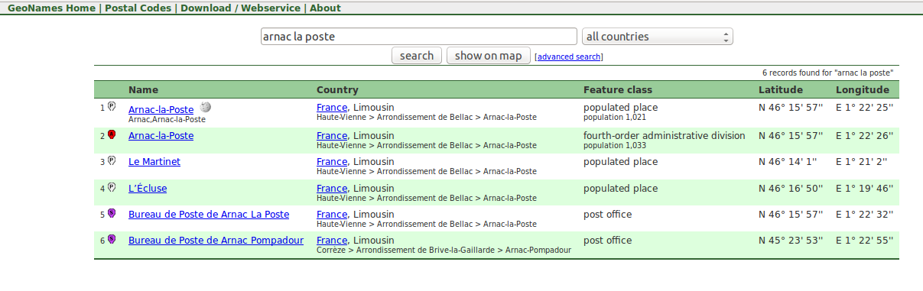Click the Country column header
923x291 pixels.
[337, 89]
